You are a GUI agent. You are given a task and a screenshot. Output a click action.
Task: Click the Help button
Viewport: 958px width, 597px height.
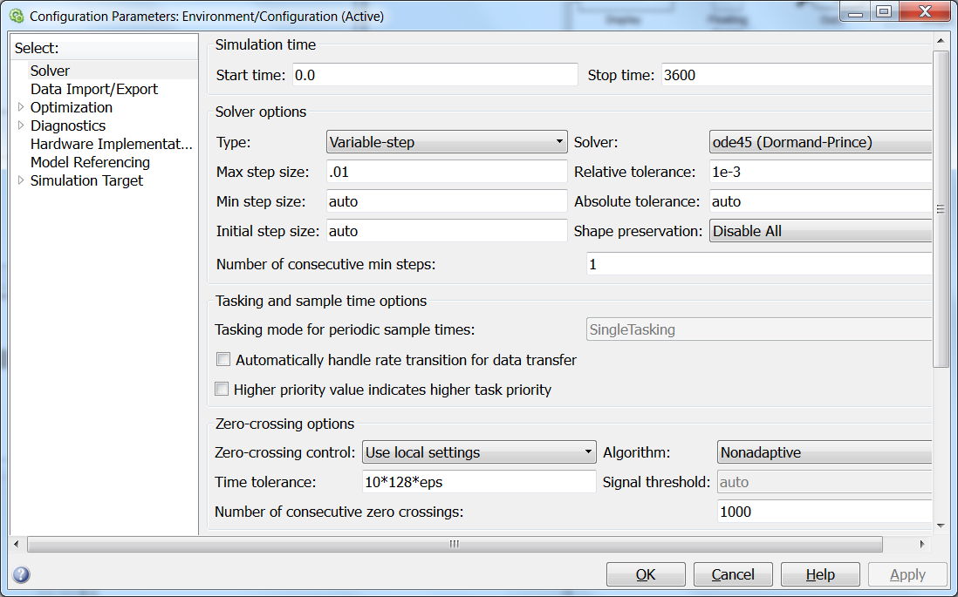tap(820, 574)
